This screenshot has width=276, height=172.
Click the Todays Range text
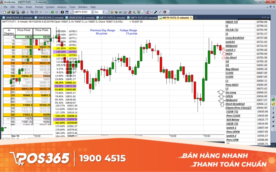point(128,30)
